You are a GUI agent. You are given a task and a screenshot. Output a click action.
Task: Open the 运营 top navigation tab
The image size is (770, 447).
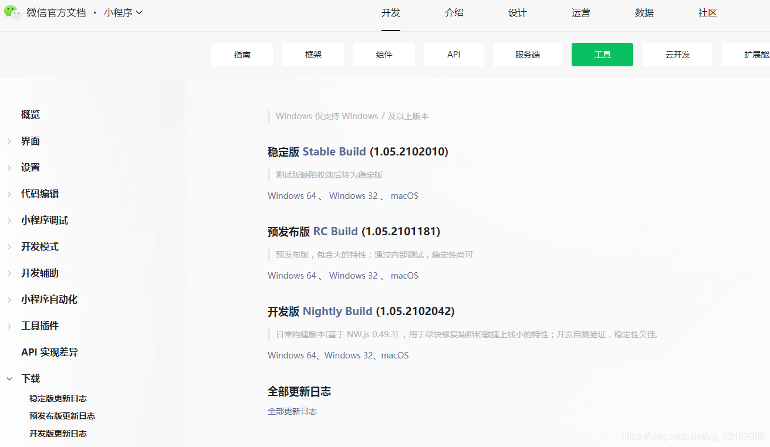point(581,13)
